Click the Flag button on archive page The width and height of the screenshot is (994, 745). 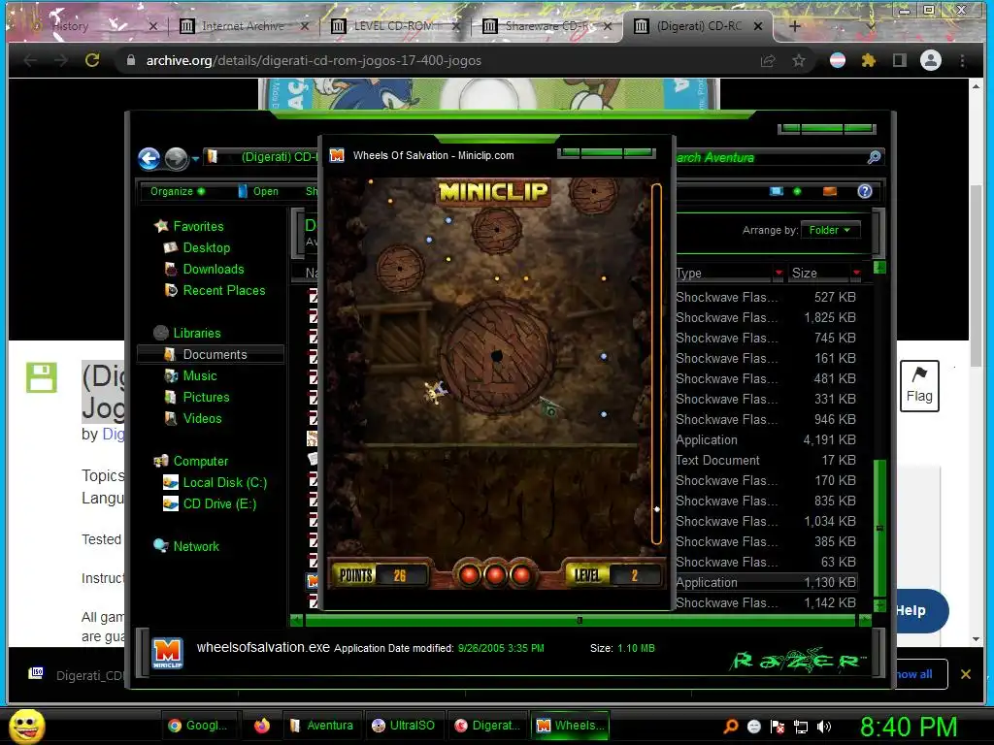(919, 386)
